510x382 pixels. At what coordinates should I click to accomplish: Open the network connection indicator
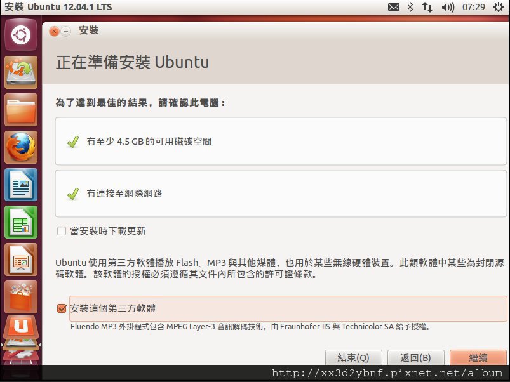[427, 7]
